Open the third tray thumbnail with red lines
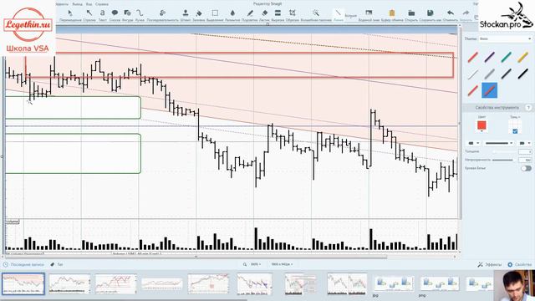535x301 pixels. coord(115,283)
